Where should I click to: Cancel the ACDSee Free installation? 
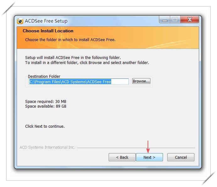coord(181,157)
